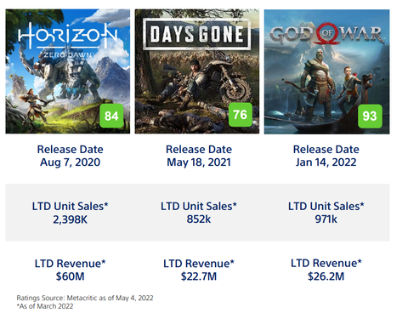The image size is (408, 313).
Task: Click the $22.7M LTD revenue value
Action: pos(199,276)
